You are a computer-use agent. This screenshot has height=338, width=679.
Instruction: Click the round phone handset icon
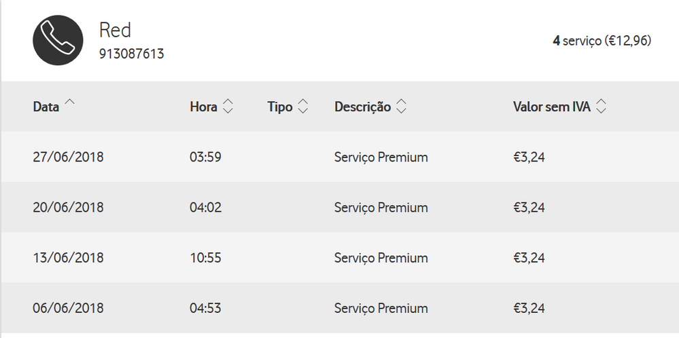pos(58,40)
